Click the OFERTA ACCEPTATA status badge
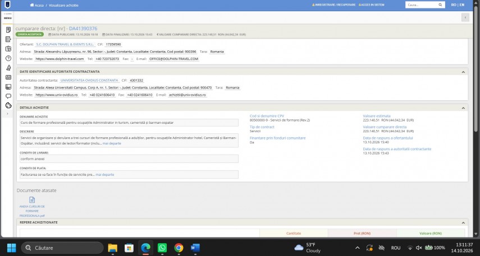Image resolution: width=480 pixels, height=256 pixels. pyautogui.click(x=30, y=35)
